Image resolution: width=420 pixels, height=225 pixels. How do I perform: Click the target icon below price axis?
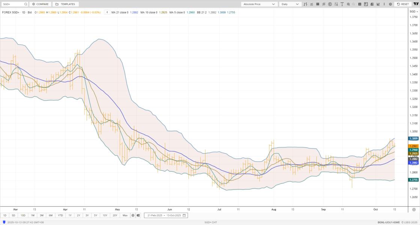tap(414, 210)
